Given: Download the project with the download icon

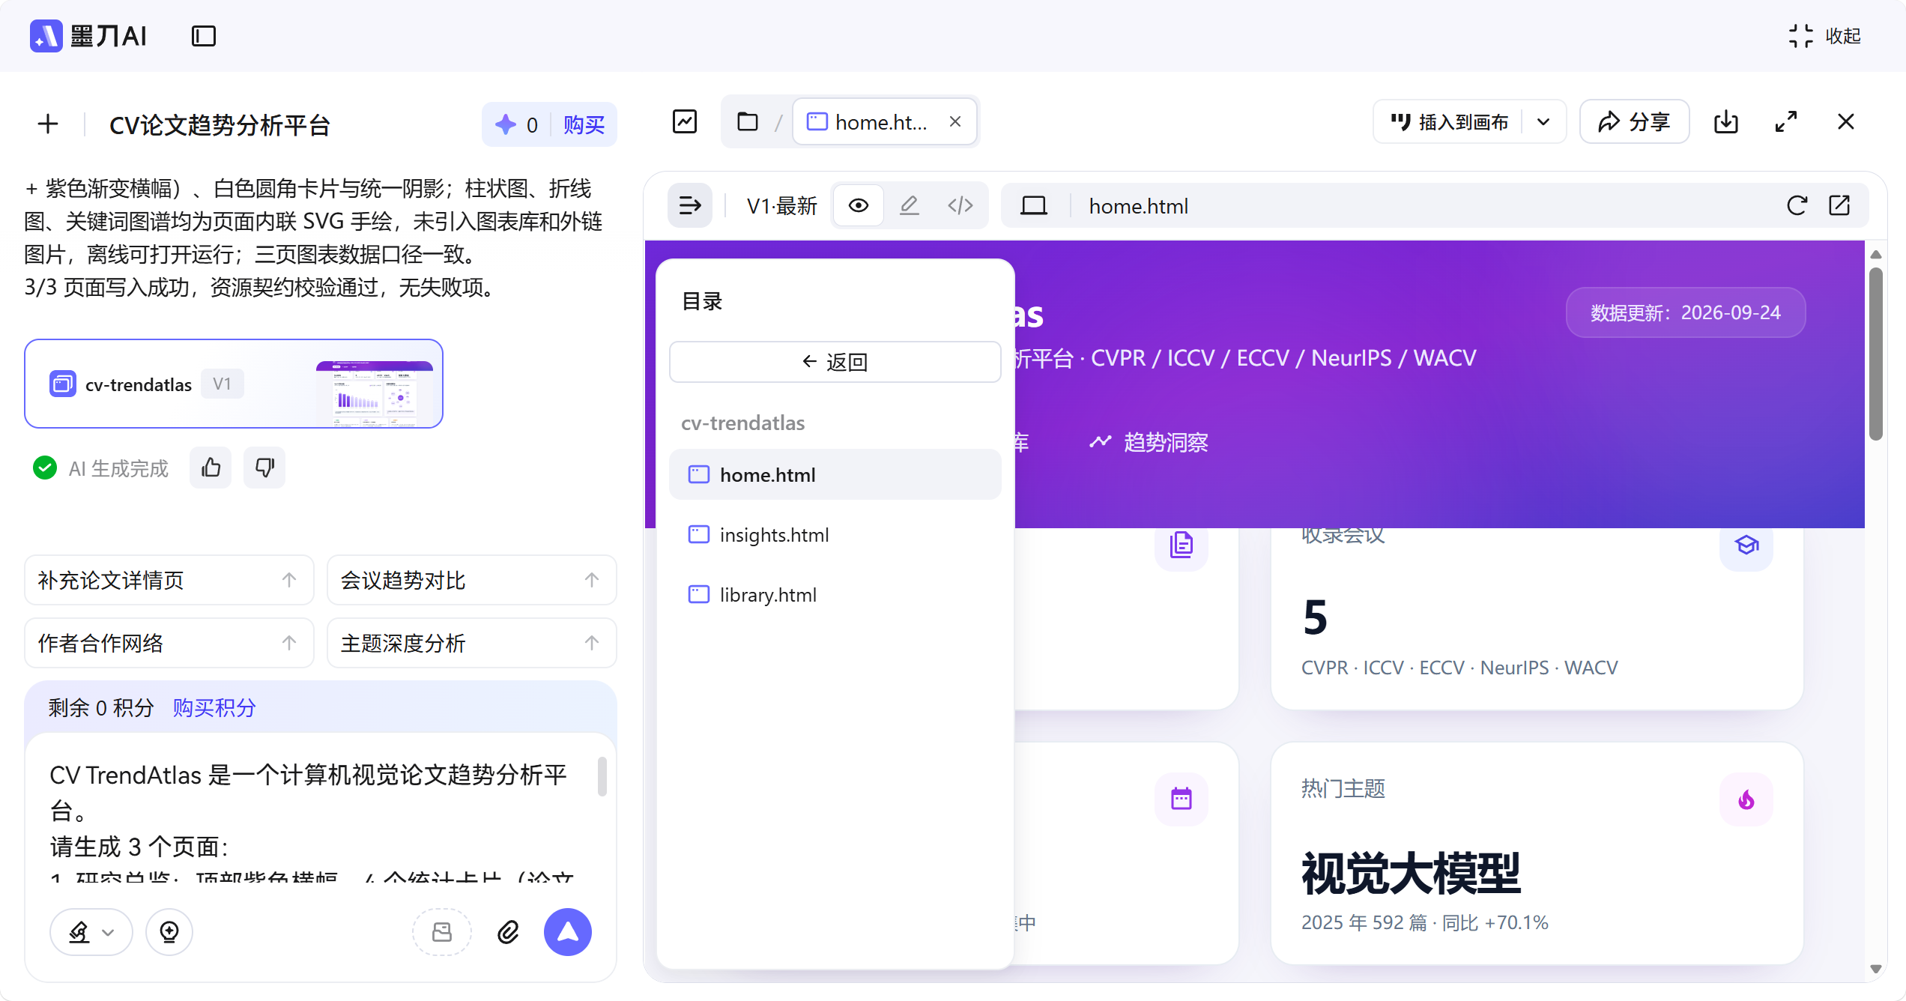Looking at the screenshot, I should pyautogui.click(x=1726, y=121).
